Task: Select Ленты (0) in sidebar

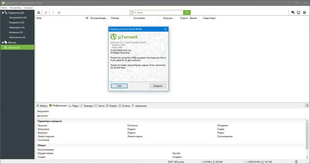Action: 17,48
